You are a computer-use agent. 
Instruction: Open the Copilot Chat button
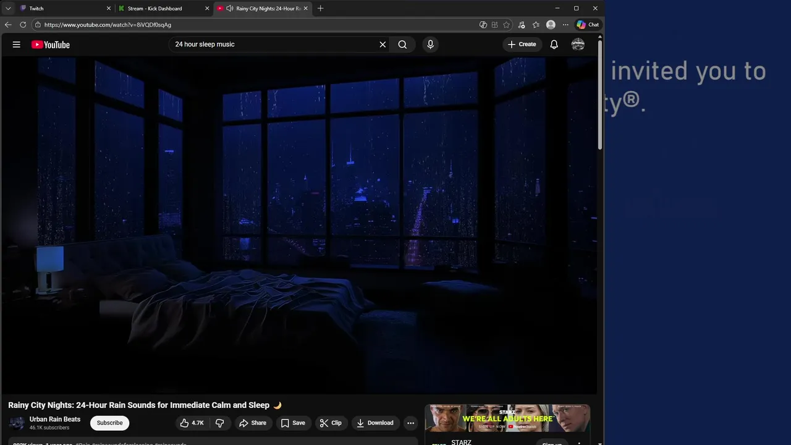coord(588,25)
